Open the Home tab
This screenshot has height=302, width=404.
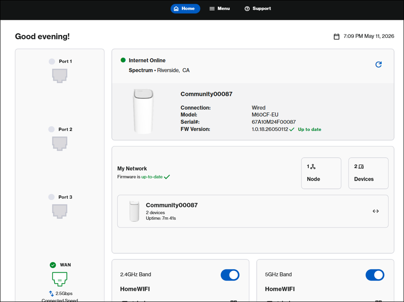point(185,9)
